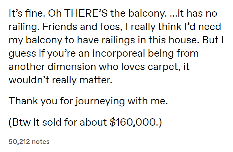The image size is (233, 152).
Task: Click the word "balcony." in first line
Action: [147, 14]
